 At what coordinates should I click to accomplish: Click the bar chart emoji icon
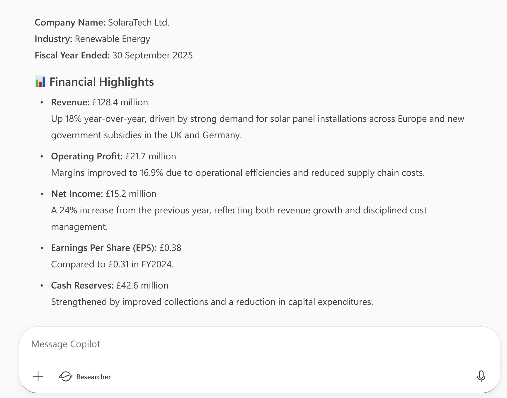pos(40,82)
